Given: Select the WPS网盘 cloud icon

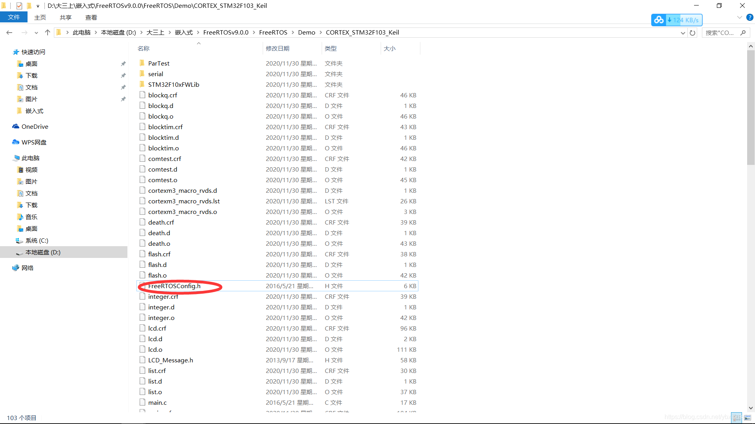Looking at the screenshot, I should tap(16, 142).
